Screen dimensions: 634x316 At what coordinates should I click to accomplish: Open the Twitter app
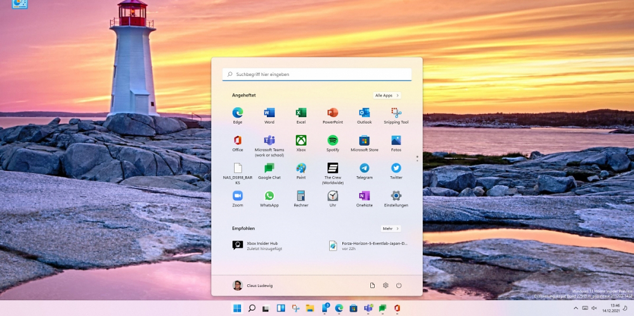[396, 172]
